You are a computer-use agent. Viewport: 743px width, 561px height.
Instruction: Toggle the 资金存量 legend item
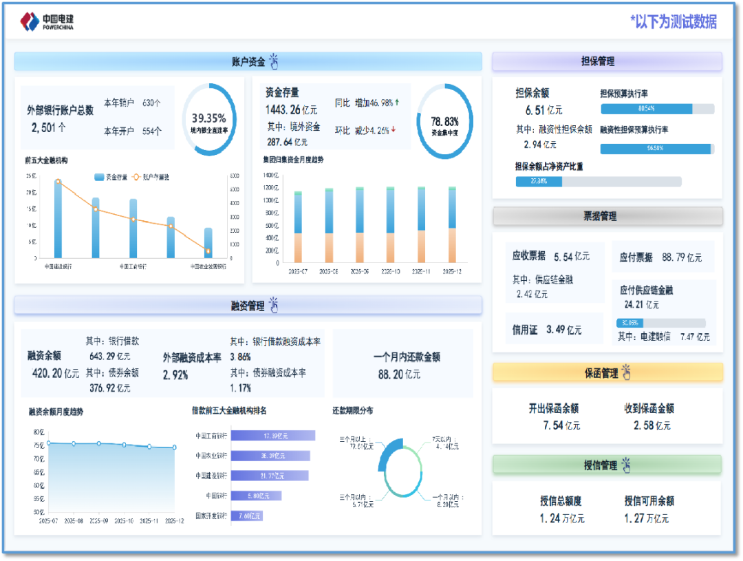pos(111,177)
